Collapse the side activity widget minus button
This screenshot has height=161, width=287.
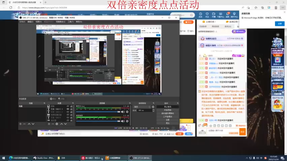click(x=278, y=35)
